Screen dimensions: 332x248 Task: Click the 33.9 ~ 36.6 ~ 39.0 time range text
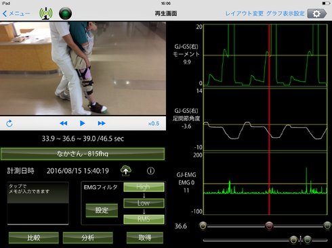(x=83, y=139)
